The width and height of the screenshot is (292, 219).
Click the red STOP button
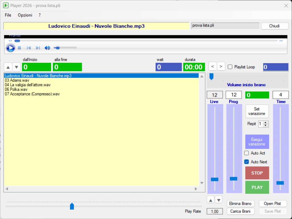pyautogui.click(x=257, y=173)
